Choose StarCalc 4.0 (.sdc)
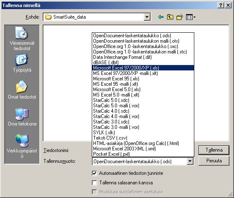234x198 pixels. tap(143, 111)
